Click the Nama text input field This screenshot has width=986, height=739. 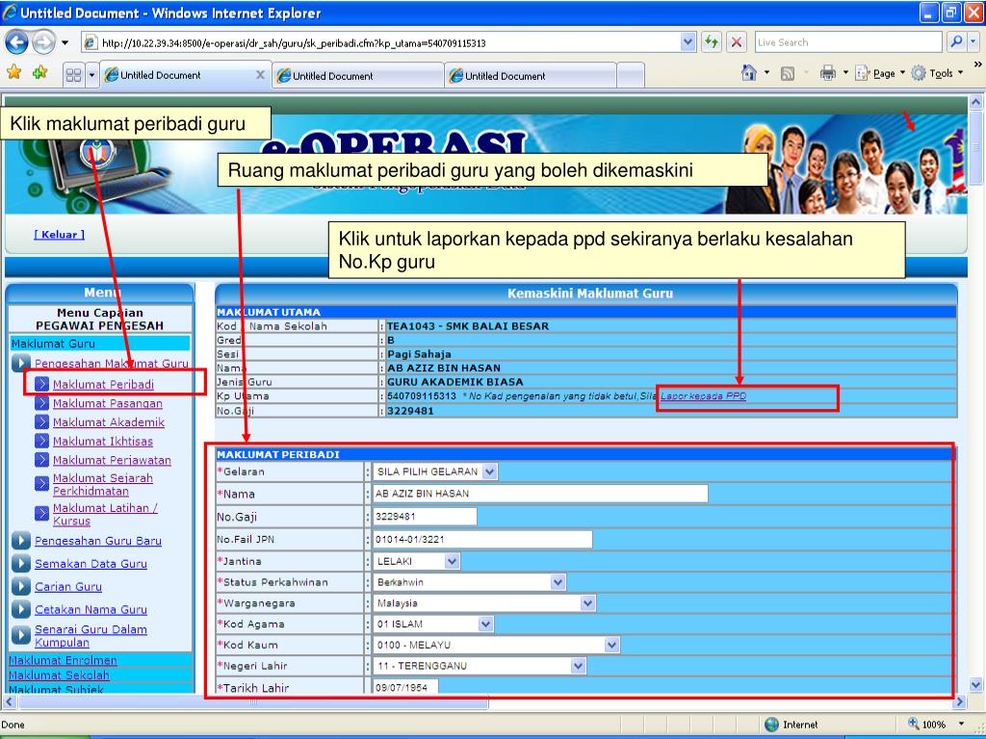tap(540, 494)
